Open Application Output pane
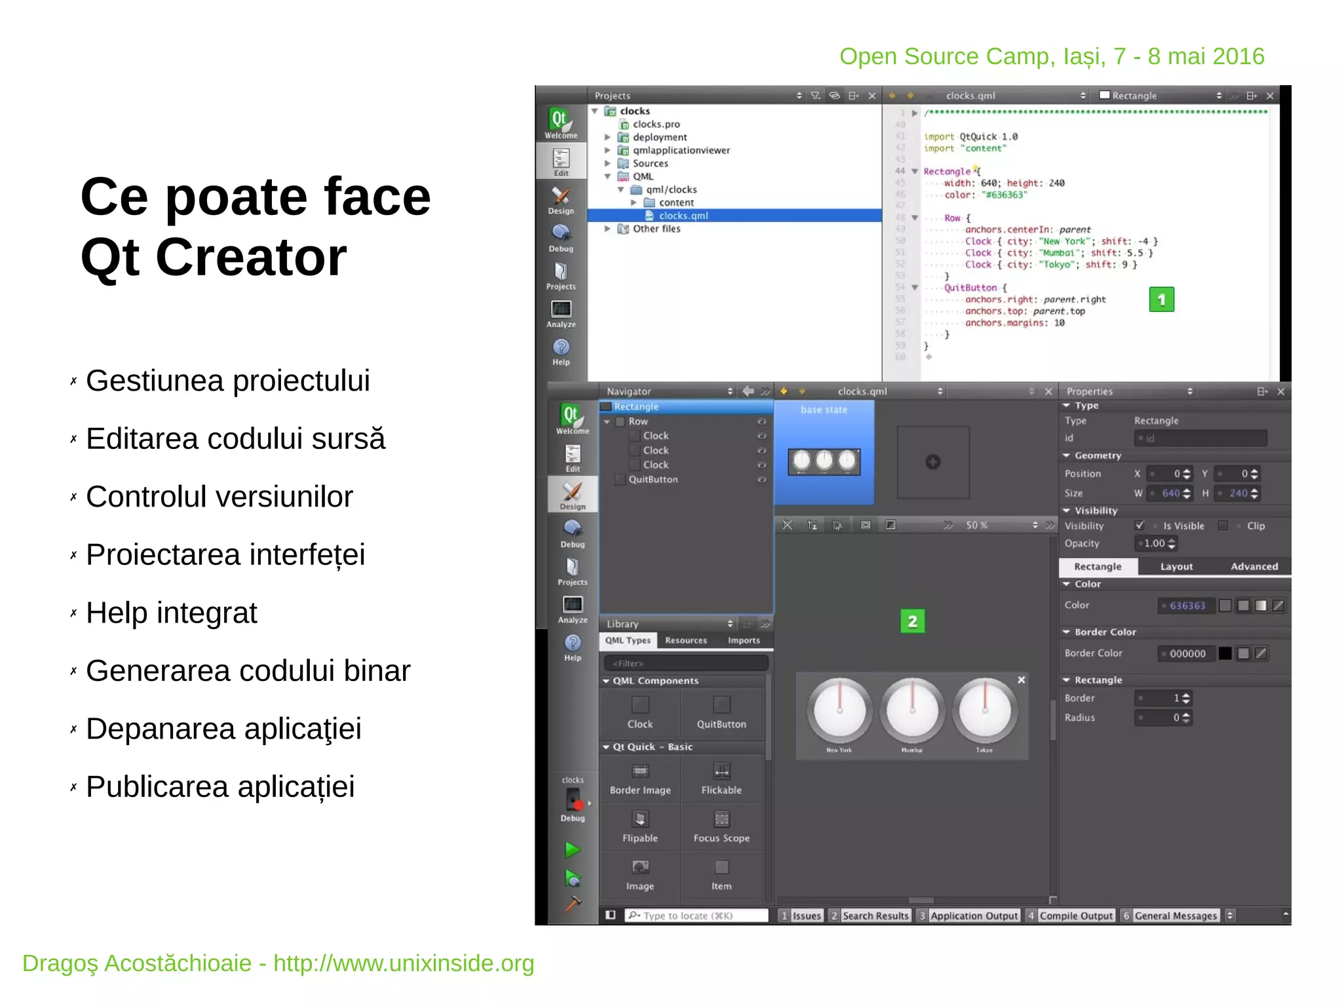The image size is (1342, 1006). click(x=968, y=916)
